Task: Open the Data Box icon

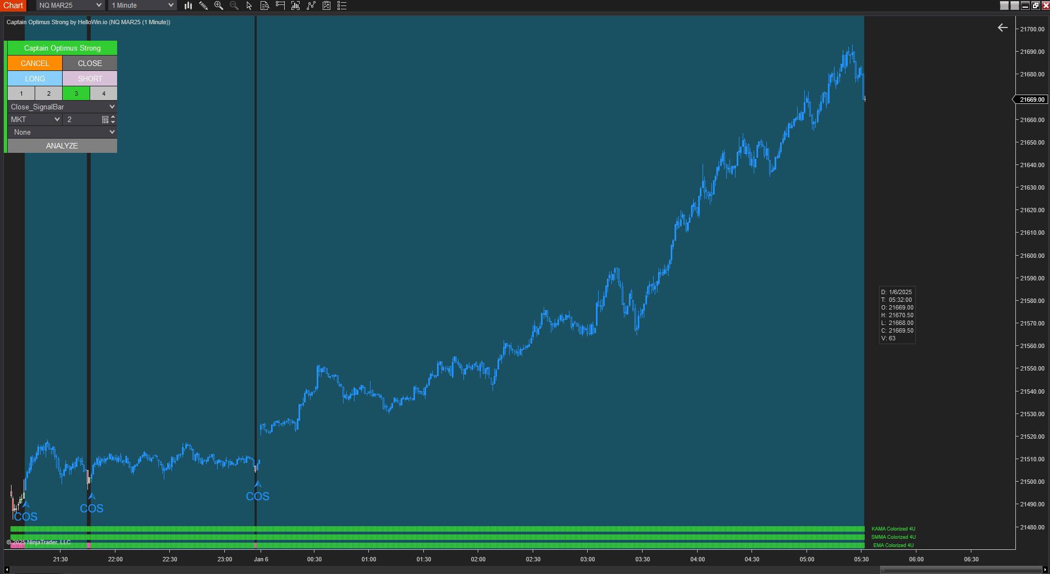Action: click(x=264, y=5)
